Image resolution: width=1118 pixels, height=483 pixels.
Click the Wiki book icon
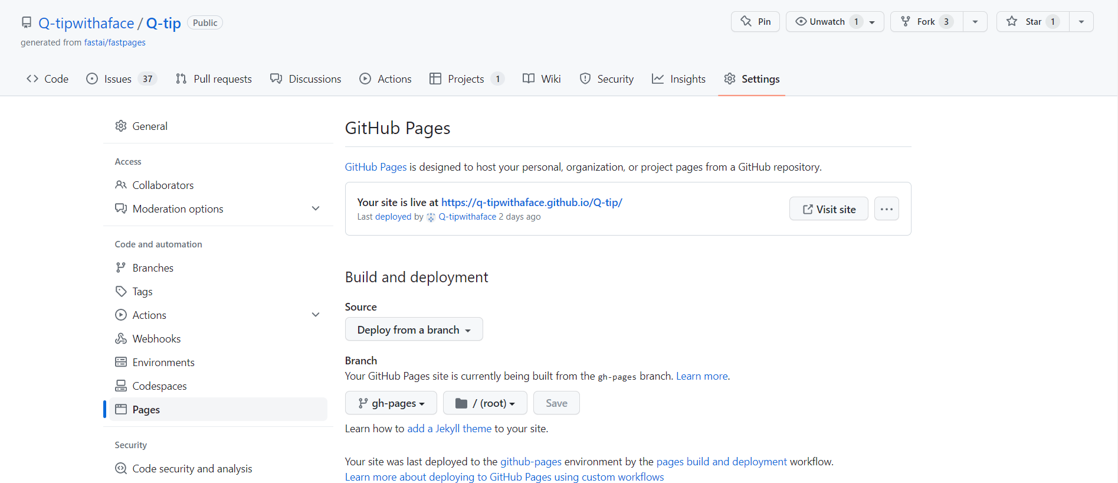tap(529, 79)
